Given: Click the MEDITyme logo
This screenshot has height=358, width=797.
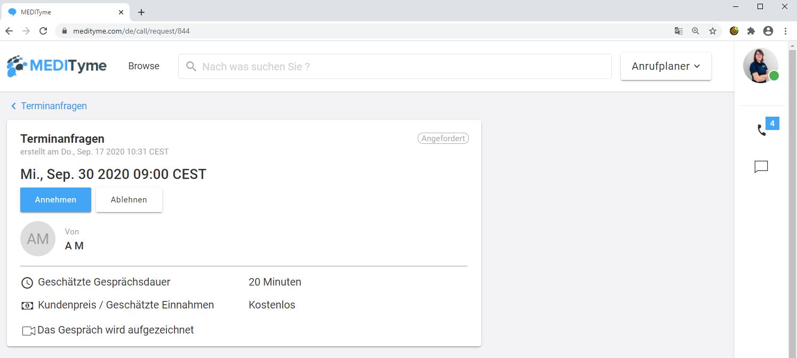Looking at the screenshot, I should tap(57, 66).
